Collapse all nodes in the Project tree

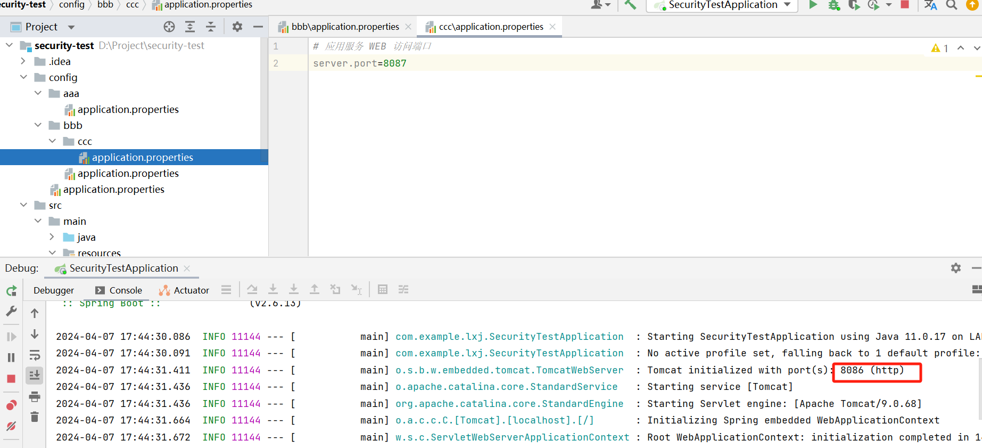pos(211,27)
